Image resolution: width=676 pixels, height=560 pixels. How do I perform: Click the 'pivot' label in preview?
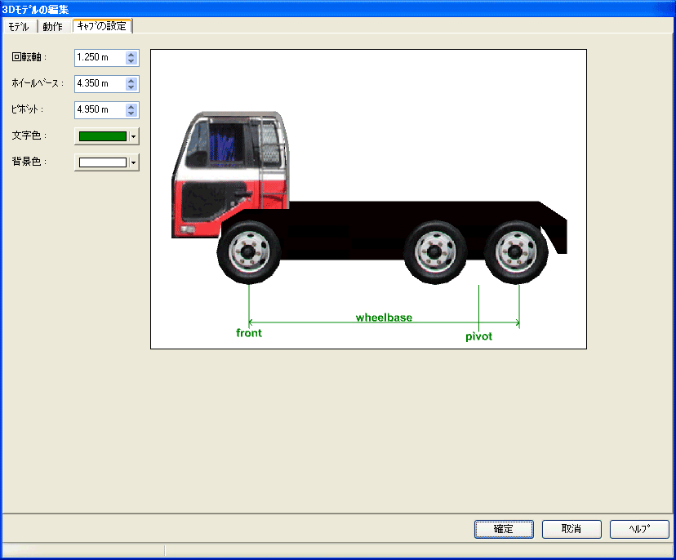click(478, 336)
